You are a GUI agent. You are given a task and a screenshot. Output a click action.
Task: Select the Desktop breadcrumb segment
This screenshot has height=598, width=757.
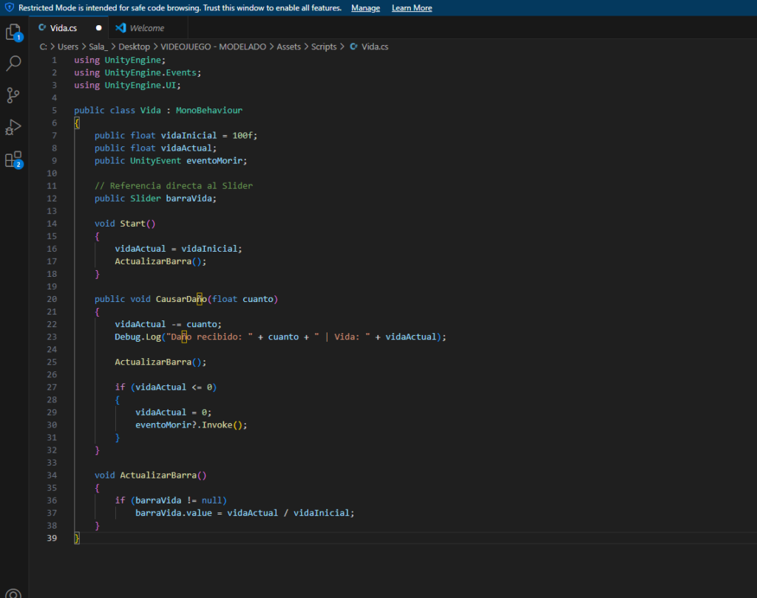point(135,47)
